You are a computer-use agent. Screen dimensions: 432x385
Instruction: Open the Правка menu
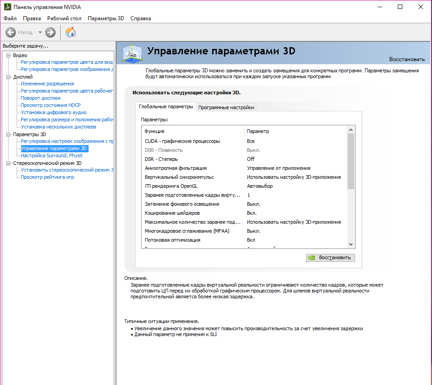pos(31,18)
